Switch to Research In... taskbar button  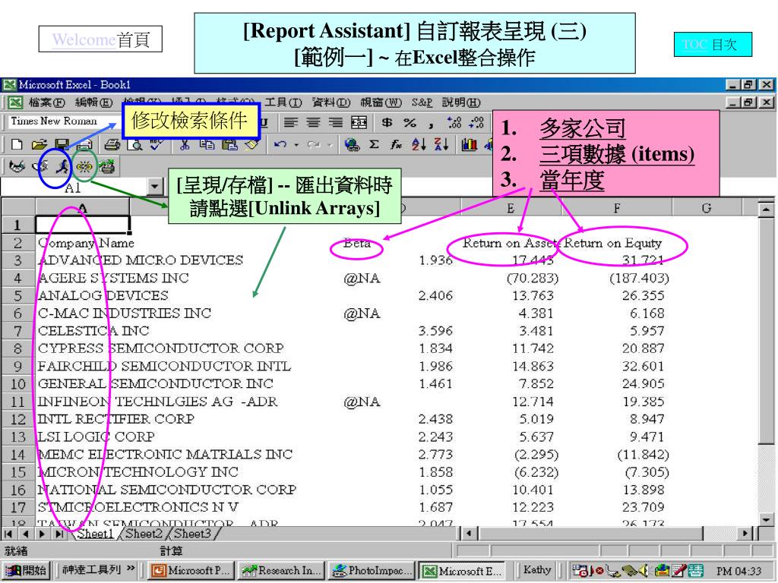[281, 571]
